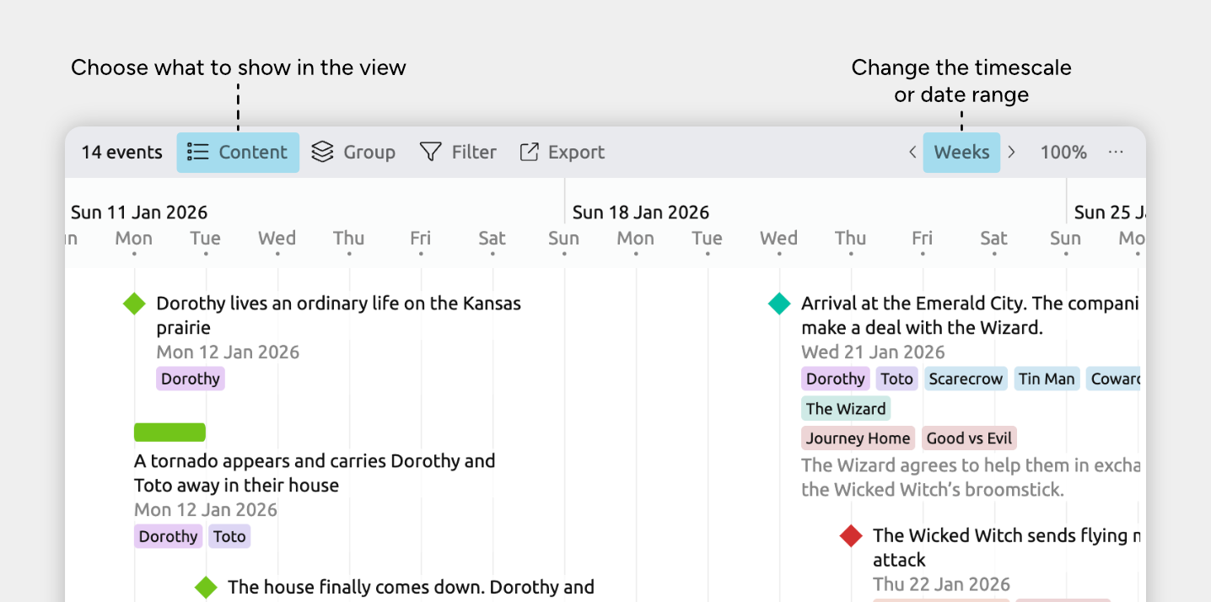Select the green tornado event bar
The height and width of the screenshot is (602, 1211).
170,432
